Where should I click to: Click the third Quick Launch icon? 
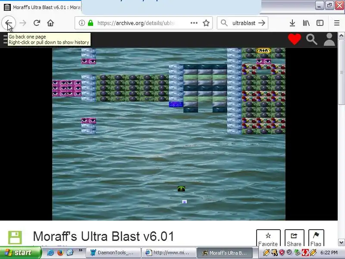[70, 253]
